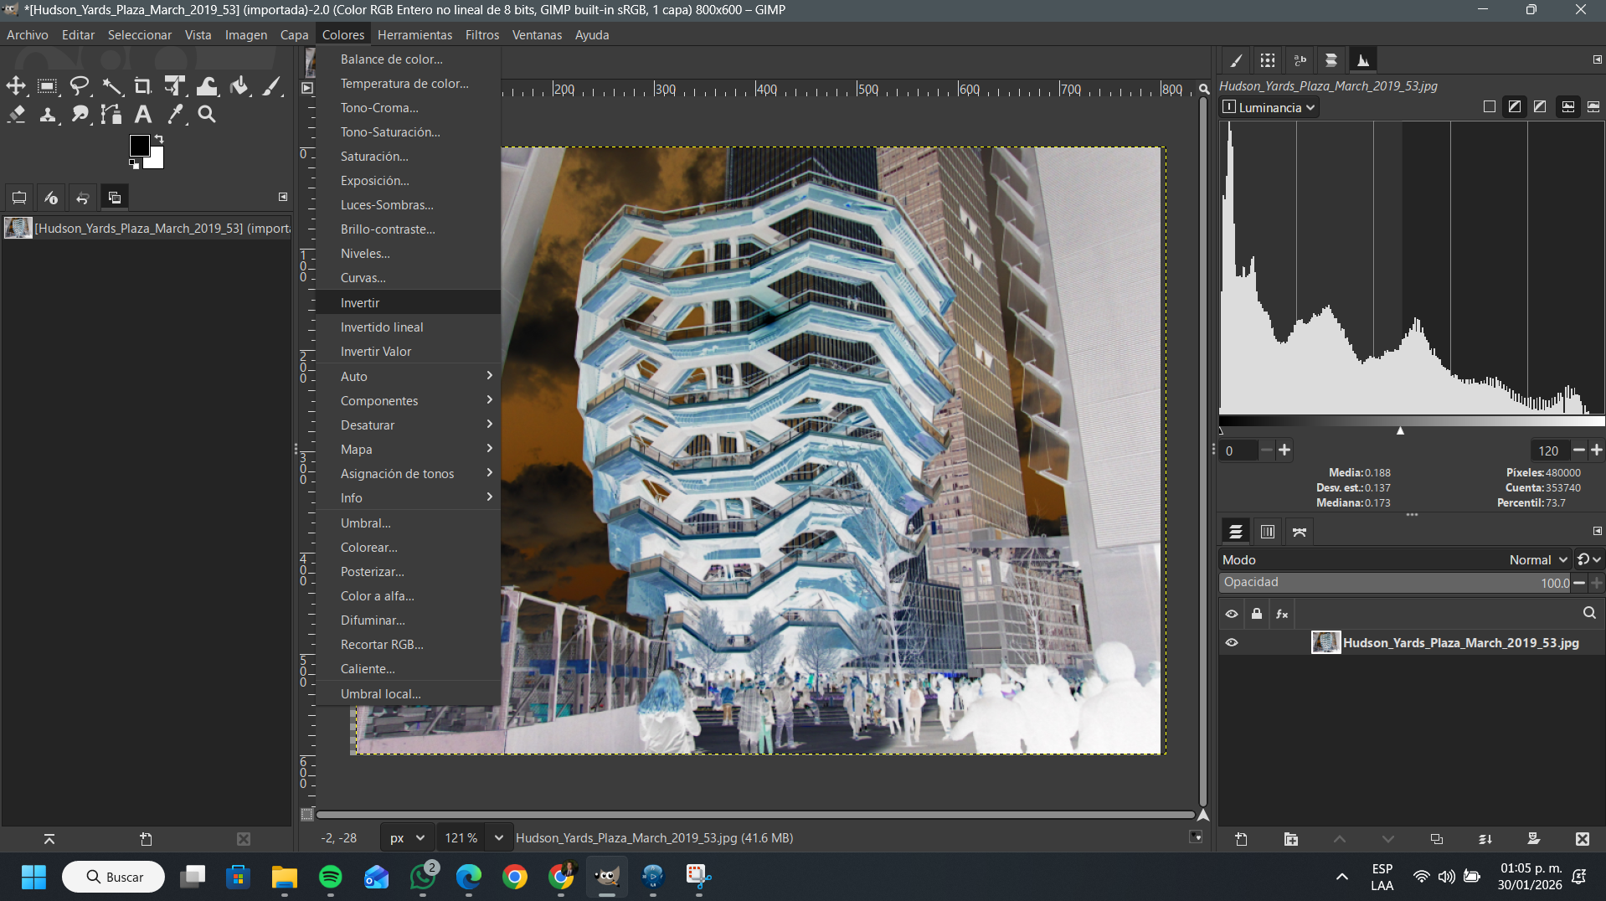1606x901 pixels.
Task: Create a new layer group
Action: click(x=1290, y=839)
